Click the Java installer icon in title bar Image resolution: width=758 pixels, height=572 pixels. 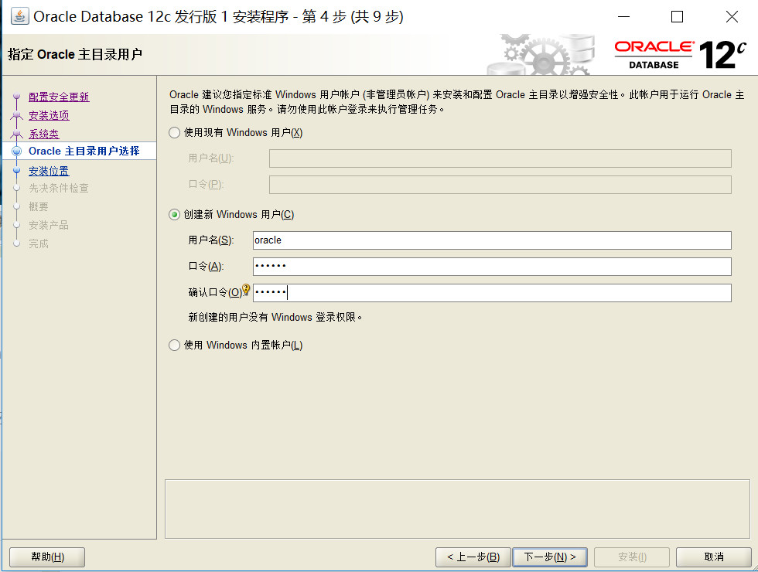pyautogui.click(x=19, y=16)
